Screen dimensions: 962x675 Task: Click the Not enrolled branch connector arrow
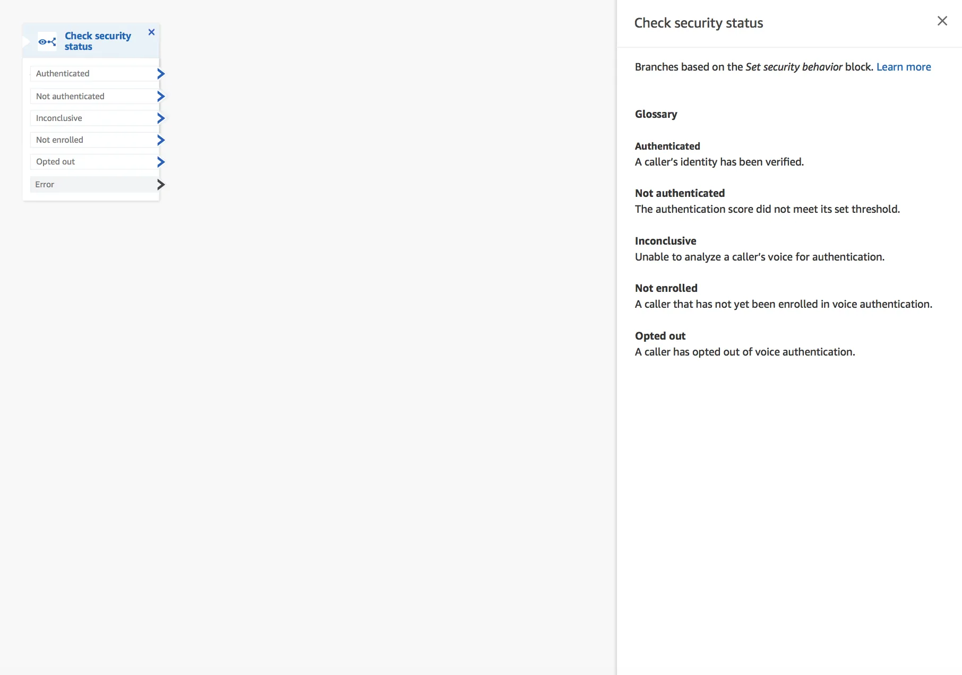(160, 140)
